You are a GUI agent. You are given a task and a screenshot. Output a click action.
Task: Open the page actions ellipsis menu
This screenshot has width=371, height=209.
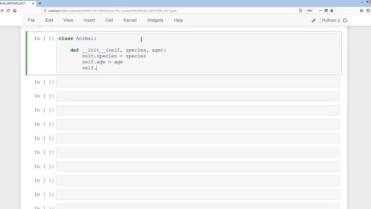click(320, 10)
